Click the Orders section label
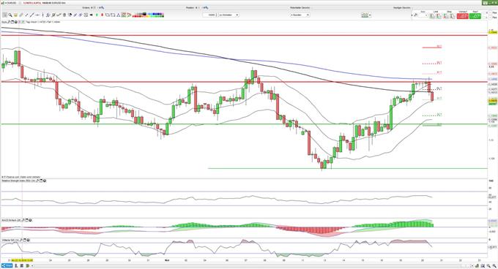 click(86, 7)
